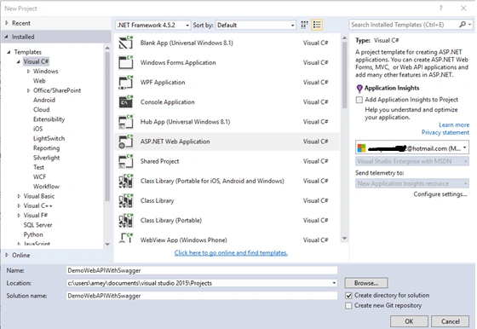Screen dimensions: 477x329
Task: Select the Cloud category
Action: point(41,110)
